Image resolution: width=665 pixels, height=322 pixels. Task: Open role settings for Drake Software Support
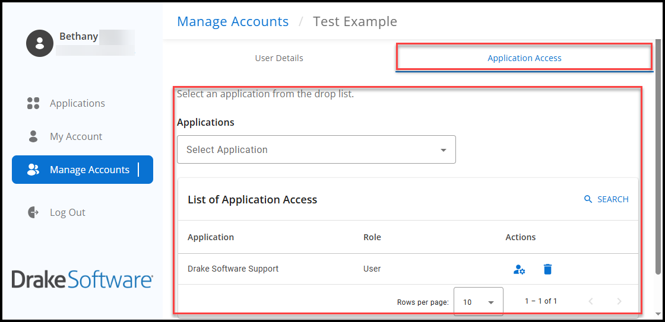pyautogui.click(x=519, y=269)
